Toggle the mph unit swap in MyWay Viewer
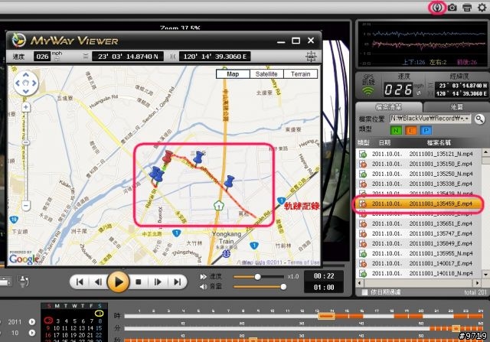The image size is (490, 342). (x=57, y=59)
